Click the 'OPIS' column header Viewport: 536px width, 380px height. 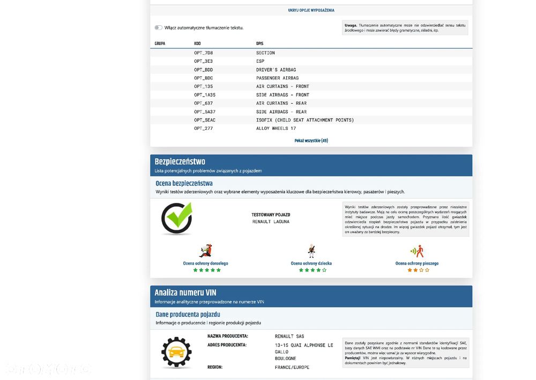pyautogui.click(x=259, y=43)
